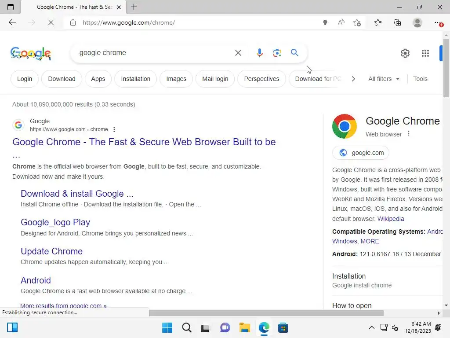Image resolution: width=450 pixels, height=338 pixels.
Task: Open the Wikipedia source link
Action: [391, 219]
